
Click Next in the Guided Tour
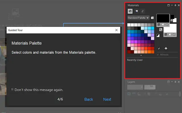107,99
